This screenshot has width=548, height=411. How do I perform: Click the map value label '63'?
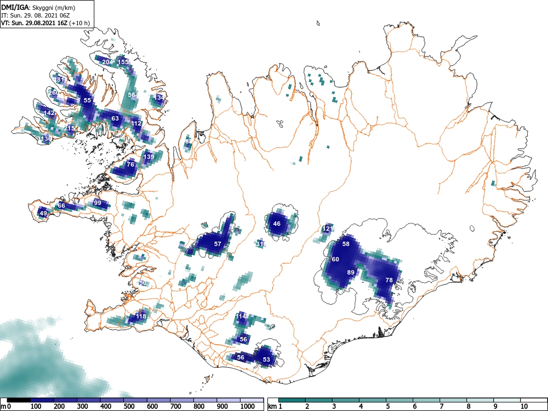point(115,118)
